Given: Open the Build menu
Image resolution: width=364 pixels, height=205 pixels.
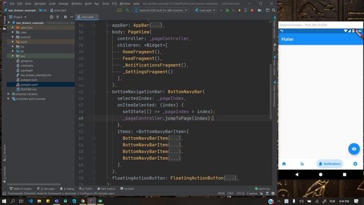Looking at the screenshot, I should click(x=88, y=4).
